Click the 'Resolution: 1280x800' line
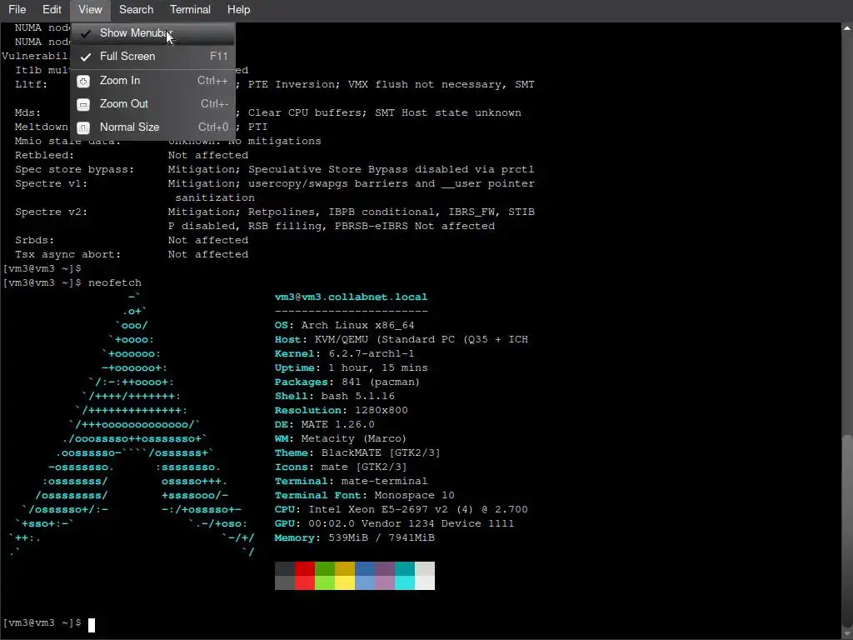 click(x=341, y=410)
